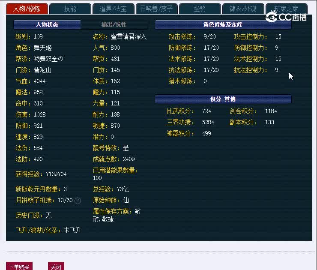The width and height of the screenshot is (317, 270).
Task: Click the 靓号特效 value 是
Action: click(126, 148)
